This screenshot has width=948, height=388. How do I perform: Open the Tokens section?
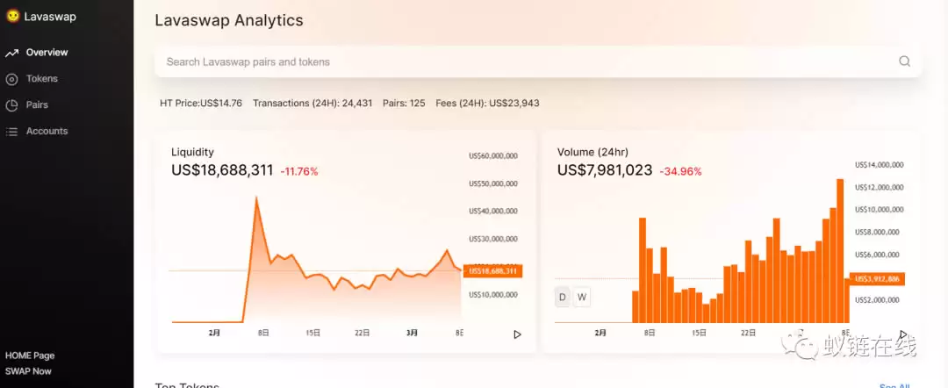(x=42, y=79)
